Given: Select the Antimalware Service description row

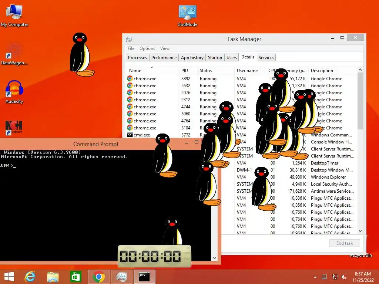Looking at the screenshot, I should click(332, 191).
